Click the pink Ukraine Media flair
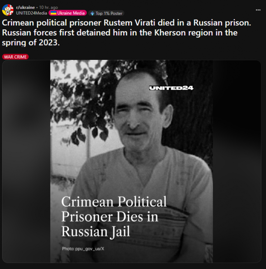Image resolution: width=266 pixels, height=269 pixels. tap(68, 13)
